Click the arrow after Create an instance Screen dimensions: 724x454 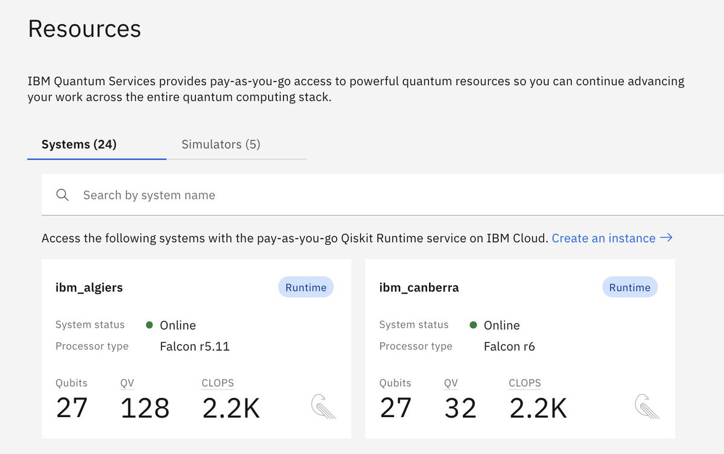(666, 238)
